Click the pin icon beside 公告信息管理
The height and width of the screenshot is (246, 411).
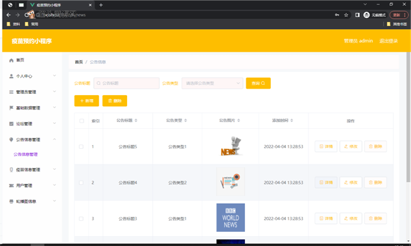pyautogui.click(x=11, y=139)
